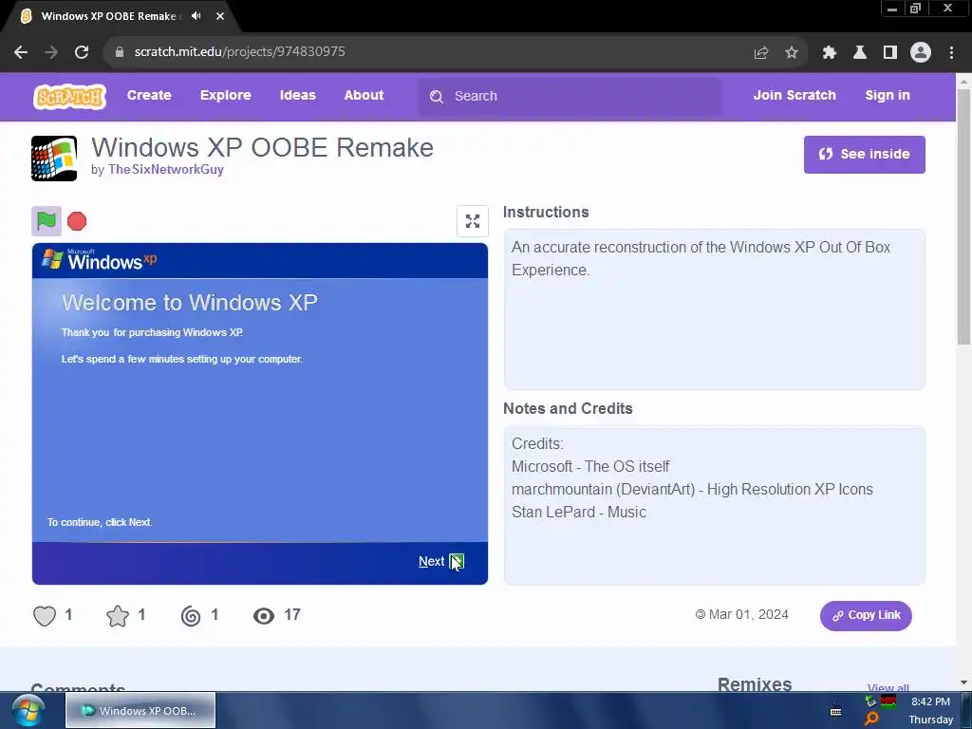Viewport: 972px width, 729px height.
Task: Focus the Scratch Search field
Action: coord(570,96)
